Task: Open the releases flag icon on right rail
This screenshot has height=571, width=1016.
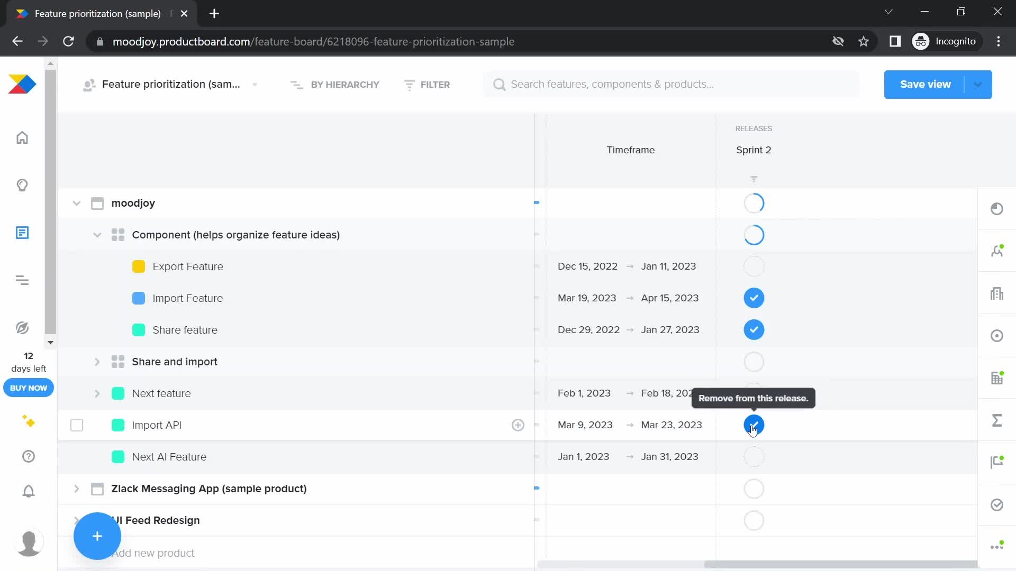Action: click(997, 463)
